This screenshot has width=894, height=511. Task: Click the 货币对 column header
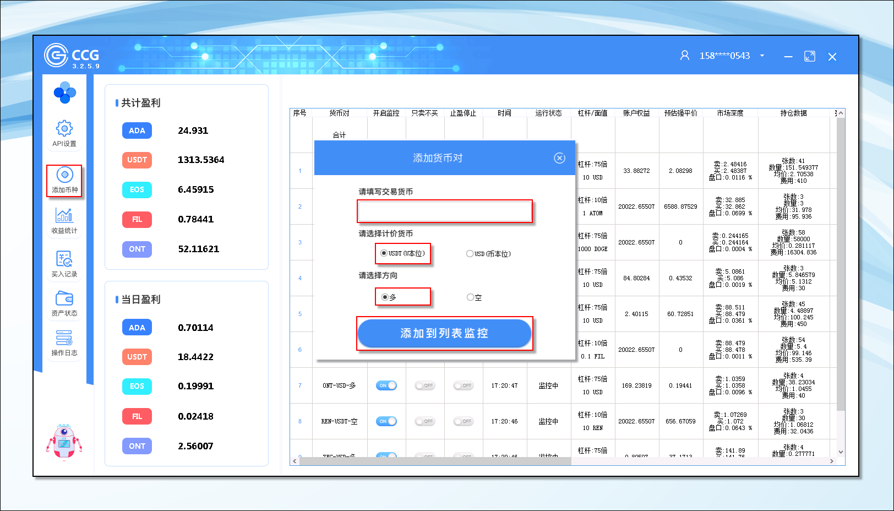339,113
